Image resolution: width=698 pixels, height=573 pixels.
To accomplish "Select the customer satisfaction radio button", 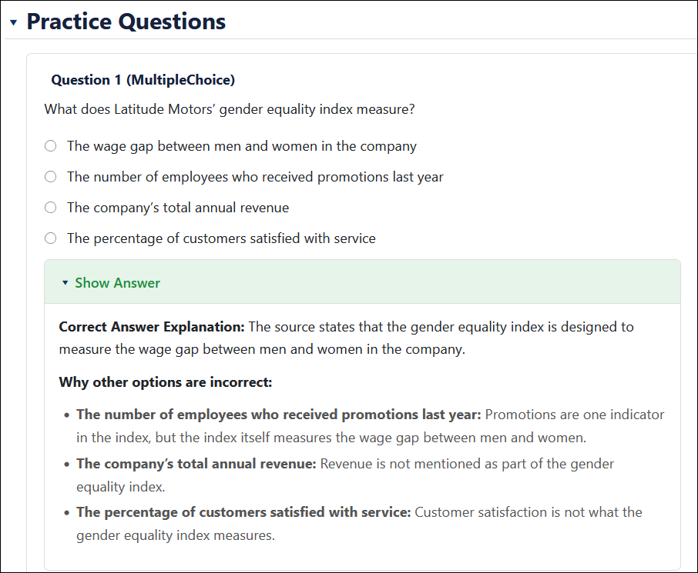I will pyautogui.click(x=51, y=238).
